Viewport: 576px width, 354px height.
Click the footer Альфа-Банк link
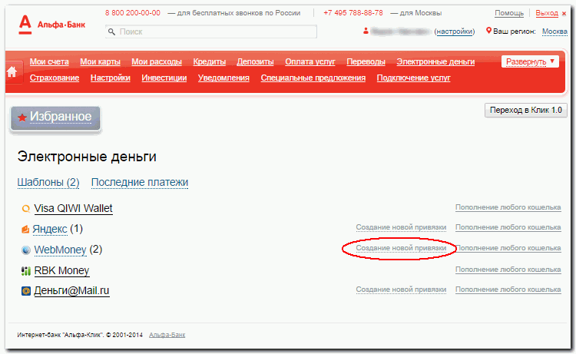pos(167,335)
